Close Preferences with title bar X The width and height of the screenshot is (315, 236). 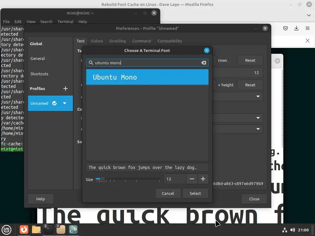[265, 28]
